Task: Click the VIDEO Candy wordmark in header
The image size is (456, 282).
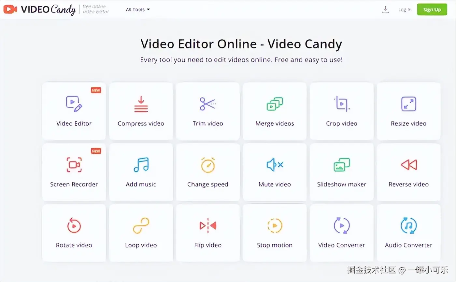Action: (48, 10)
